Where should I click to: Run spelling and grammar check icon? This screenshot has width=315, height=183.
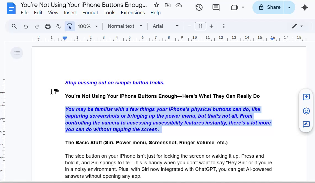[58, 26]
